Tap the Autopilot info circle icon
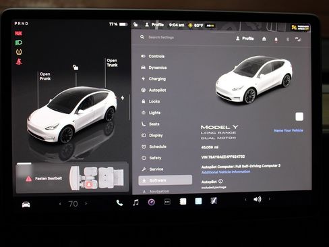This screenshot has width=329, height=247. [x=220, y=181]
